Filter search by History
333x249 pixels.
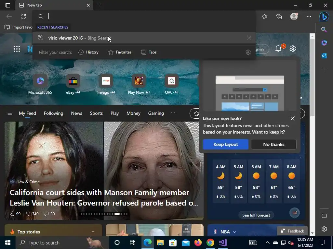tap(88, 52)
